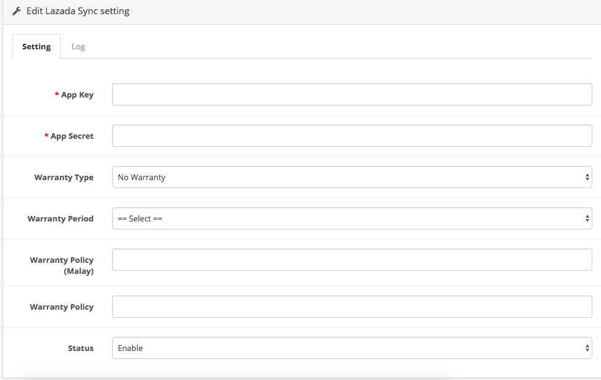The width and height of the screenshot is (601, 380).
Task: Select the Warranty Policy input box
Action: 352,307
